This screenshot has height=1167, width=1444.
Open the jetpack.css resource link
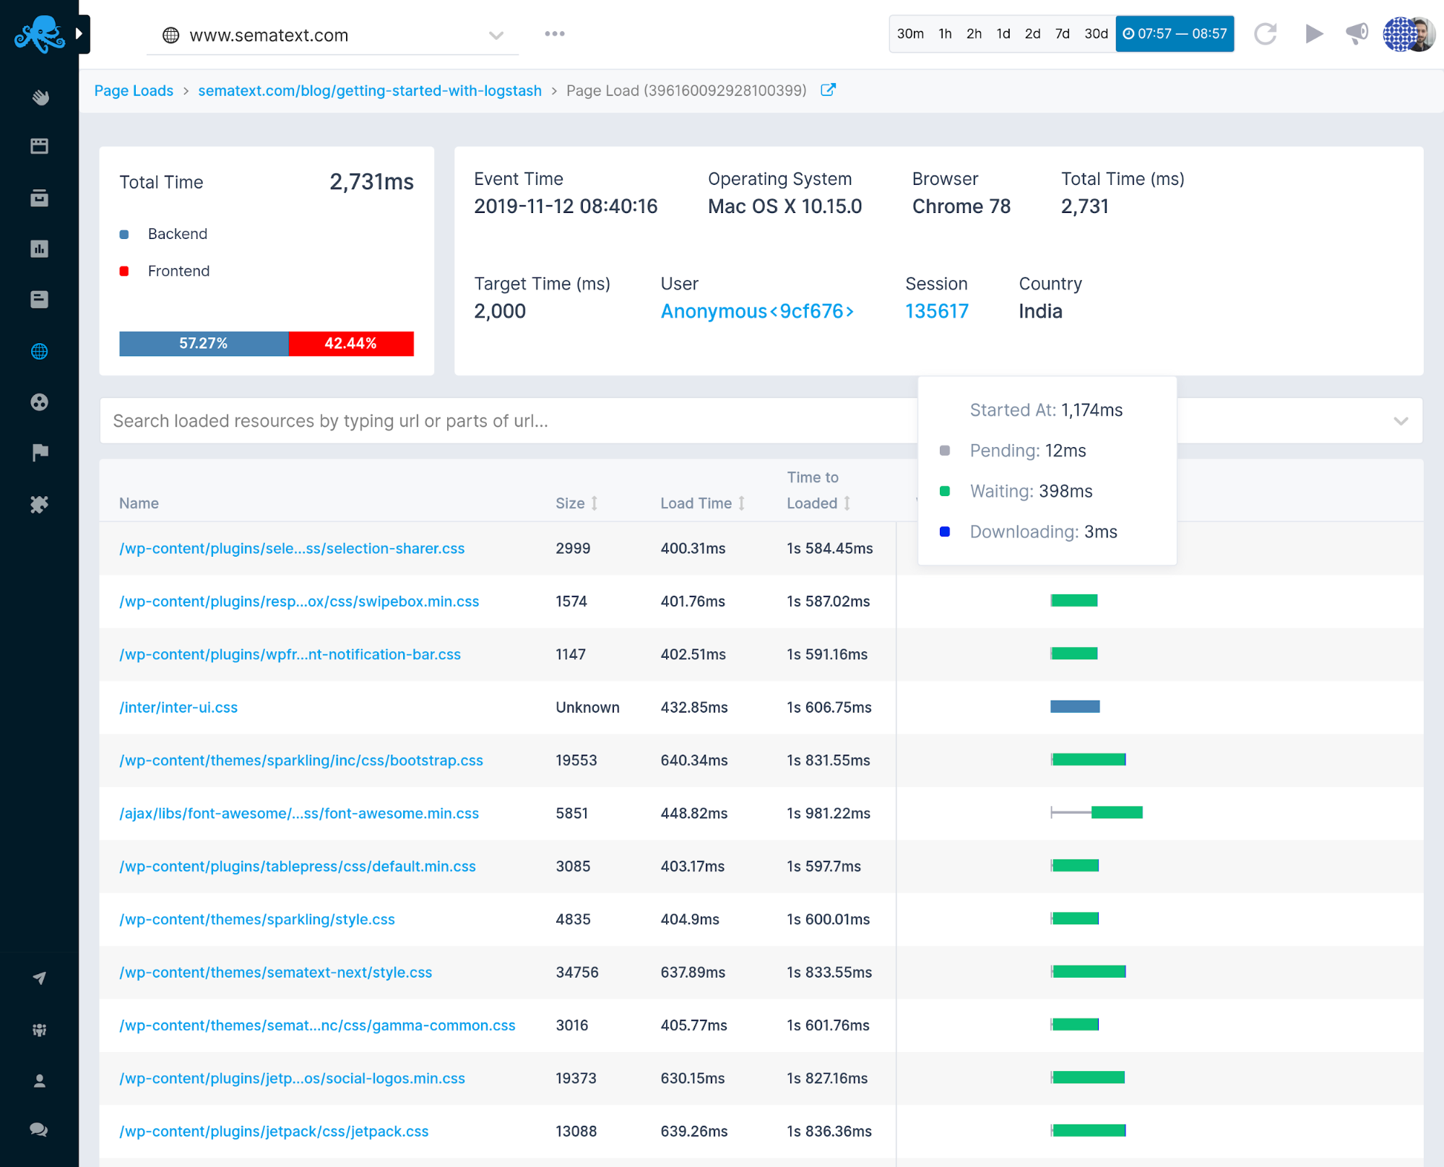click(274, 1132)
